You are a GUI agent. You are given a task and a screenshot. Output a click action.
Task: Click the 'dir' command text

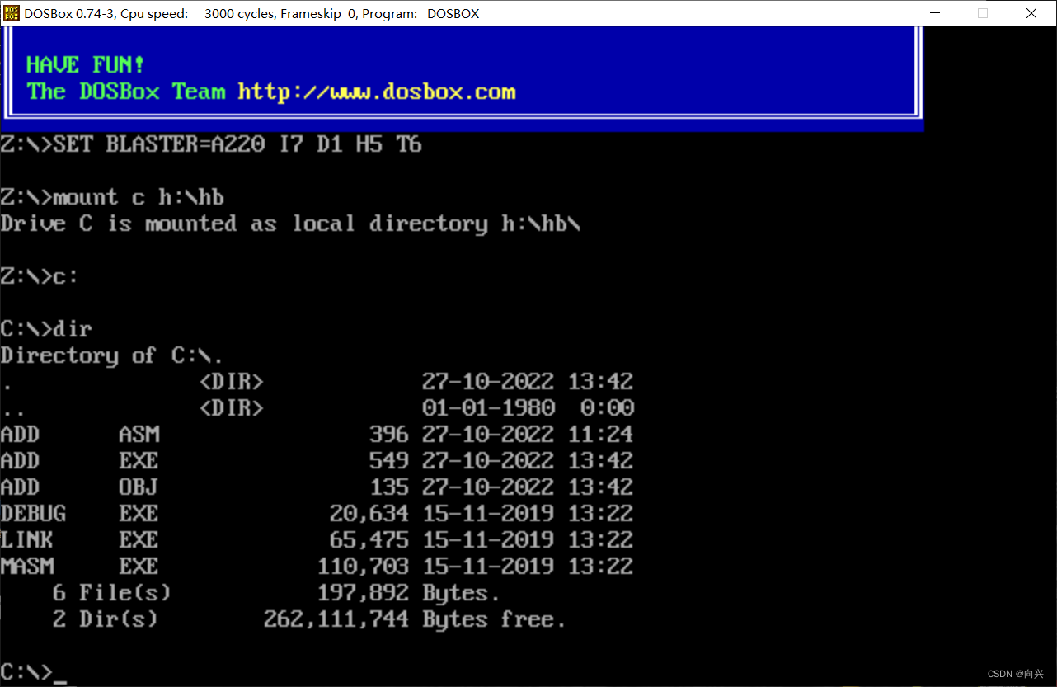73,329
